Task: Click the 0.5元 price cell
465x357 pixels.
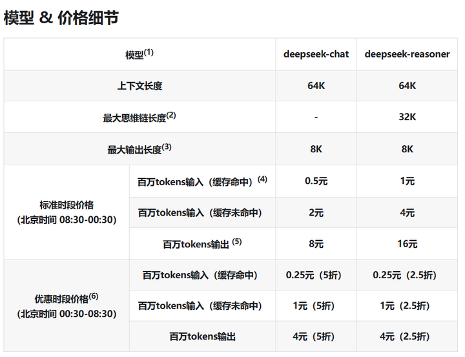Action: pos(316,181)
